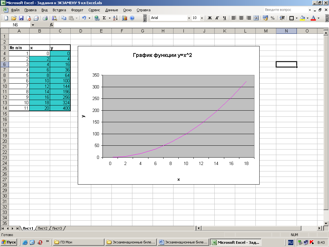The width and height of the screenshot is (329, 247).
Task: Click the Merge and Center icon
Action: (256, 18)
